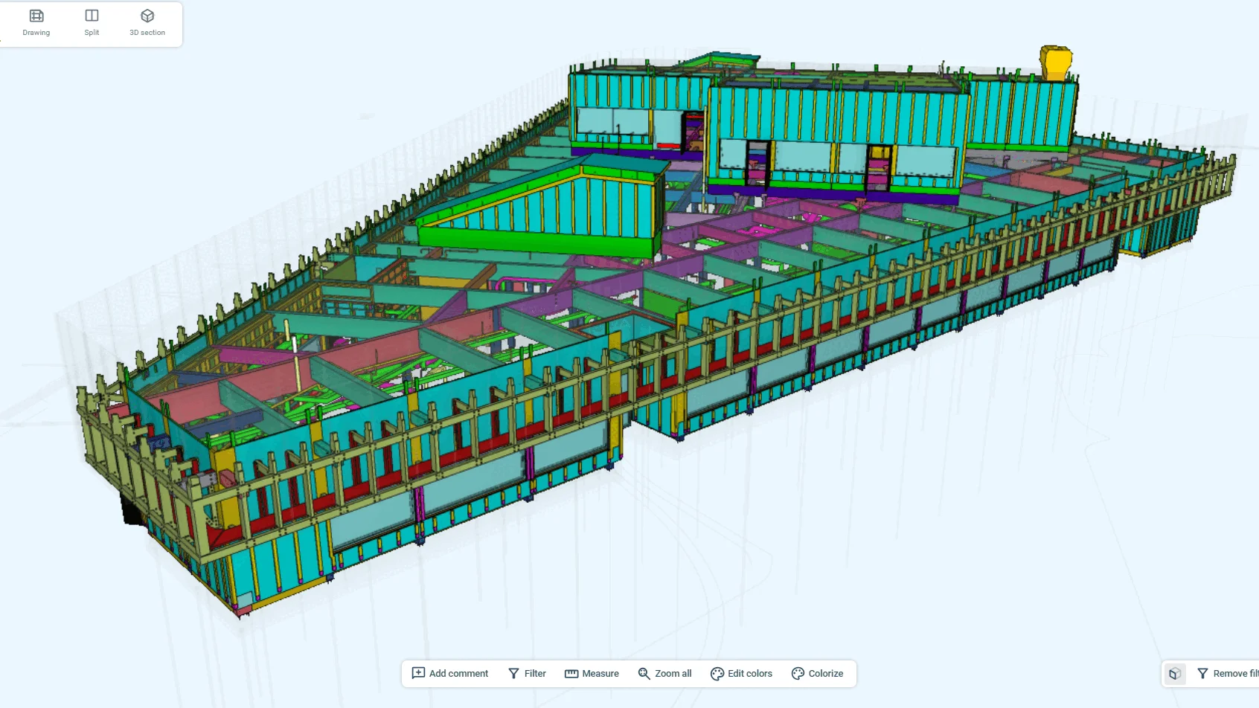Enable the 3D section tool

pyautogui.click(x=147, y=22)
